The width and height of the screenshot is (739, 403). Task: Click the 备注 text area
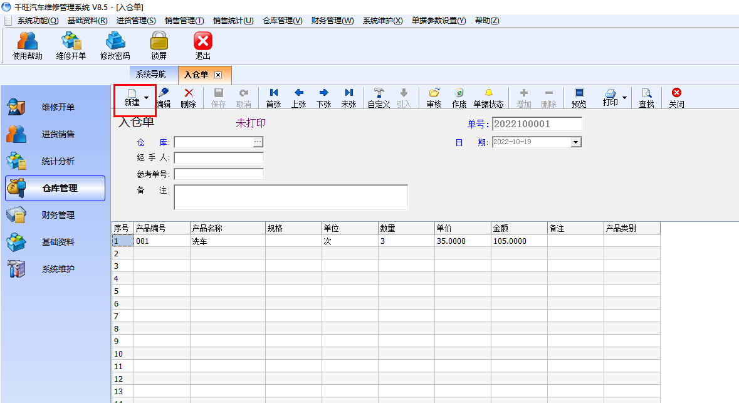291,197
